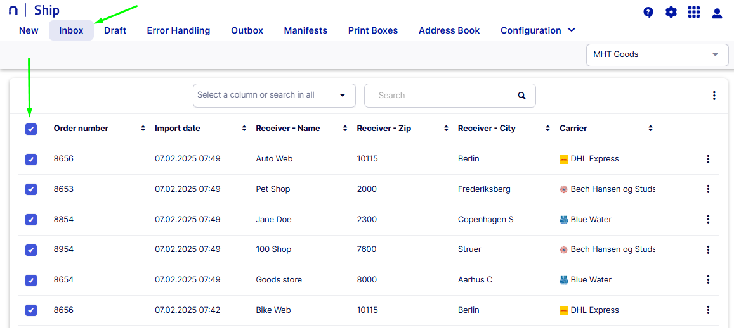Open the Address Book page
Screen dimensions: 734x328
pyautogui.click(x=449, y=30)
